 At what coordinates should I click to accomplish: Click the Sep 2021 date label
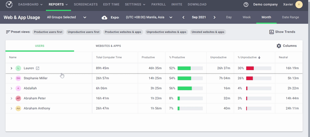199,17
